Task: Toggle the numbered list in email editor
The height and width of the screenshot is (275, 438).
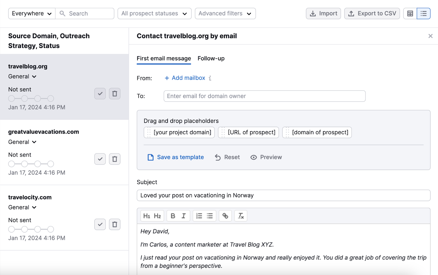Action: (x=199, y=216)
